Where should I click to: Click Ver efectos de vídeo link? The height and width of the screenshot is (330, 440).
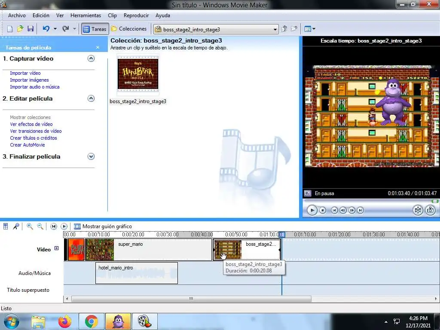click(31, 124)
